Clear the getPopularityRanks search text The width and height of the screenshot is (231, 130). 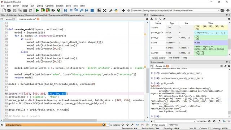(104, 125)
